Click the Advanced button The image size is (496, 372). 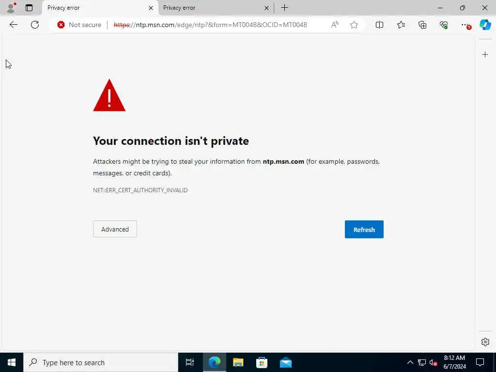point(115,229)
